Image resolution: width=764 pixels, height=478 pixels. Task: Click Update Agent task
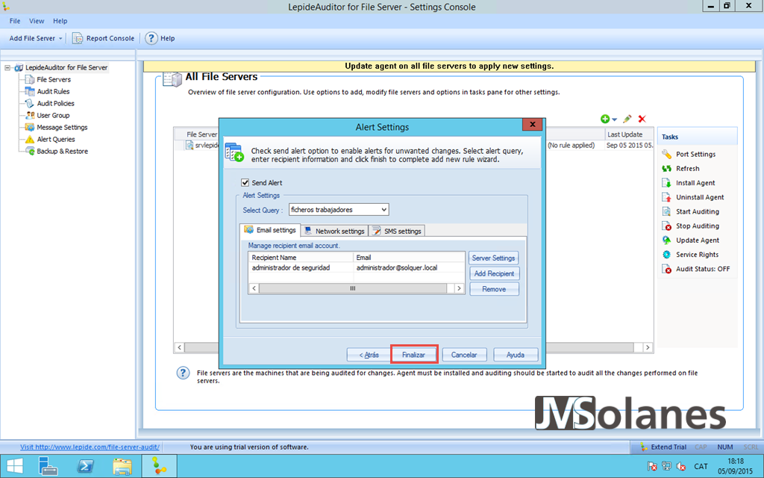[x=698, y=240]
